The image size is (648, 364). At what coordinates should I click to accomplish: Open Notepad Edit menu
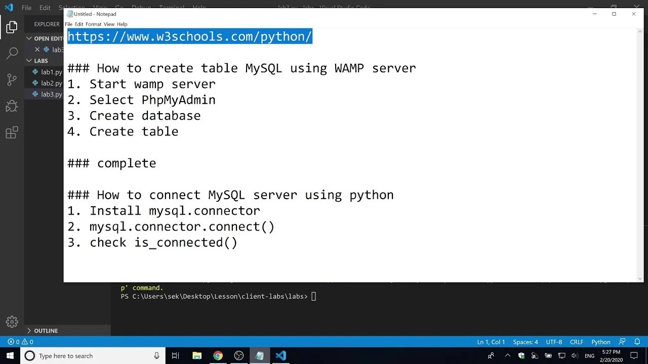point(79,24)
